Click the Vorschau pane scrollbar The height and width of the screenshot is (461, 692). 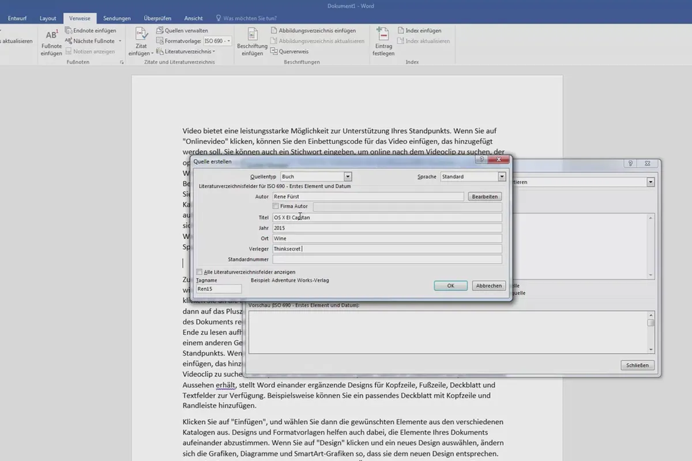tap(651, 332)
